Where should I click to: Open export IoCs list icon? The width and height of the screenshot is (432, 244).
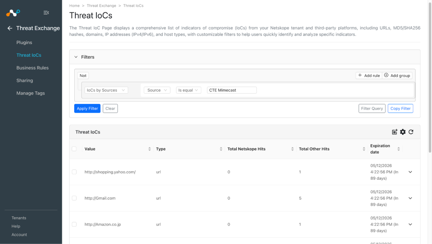tap(394, 132)
